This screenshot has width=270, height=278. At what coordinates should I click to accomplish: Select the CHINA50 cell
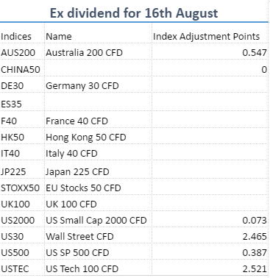click(x=21, y=70)
